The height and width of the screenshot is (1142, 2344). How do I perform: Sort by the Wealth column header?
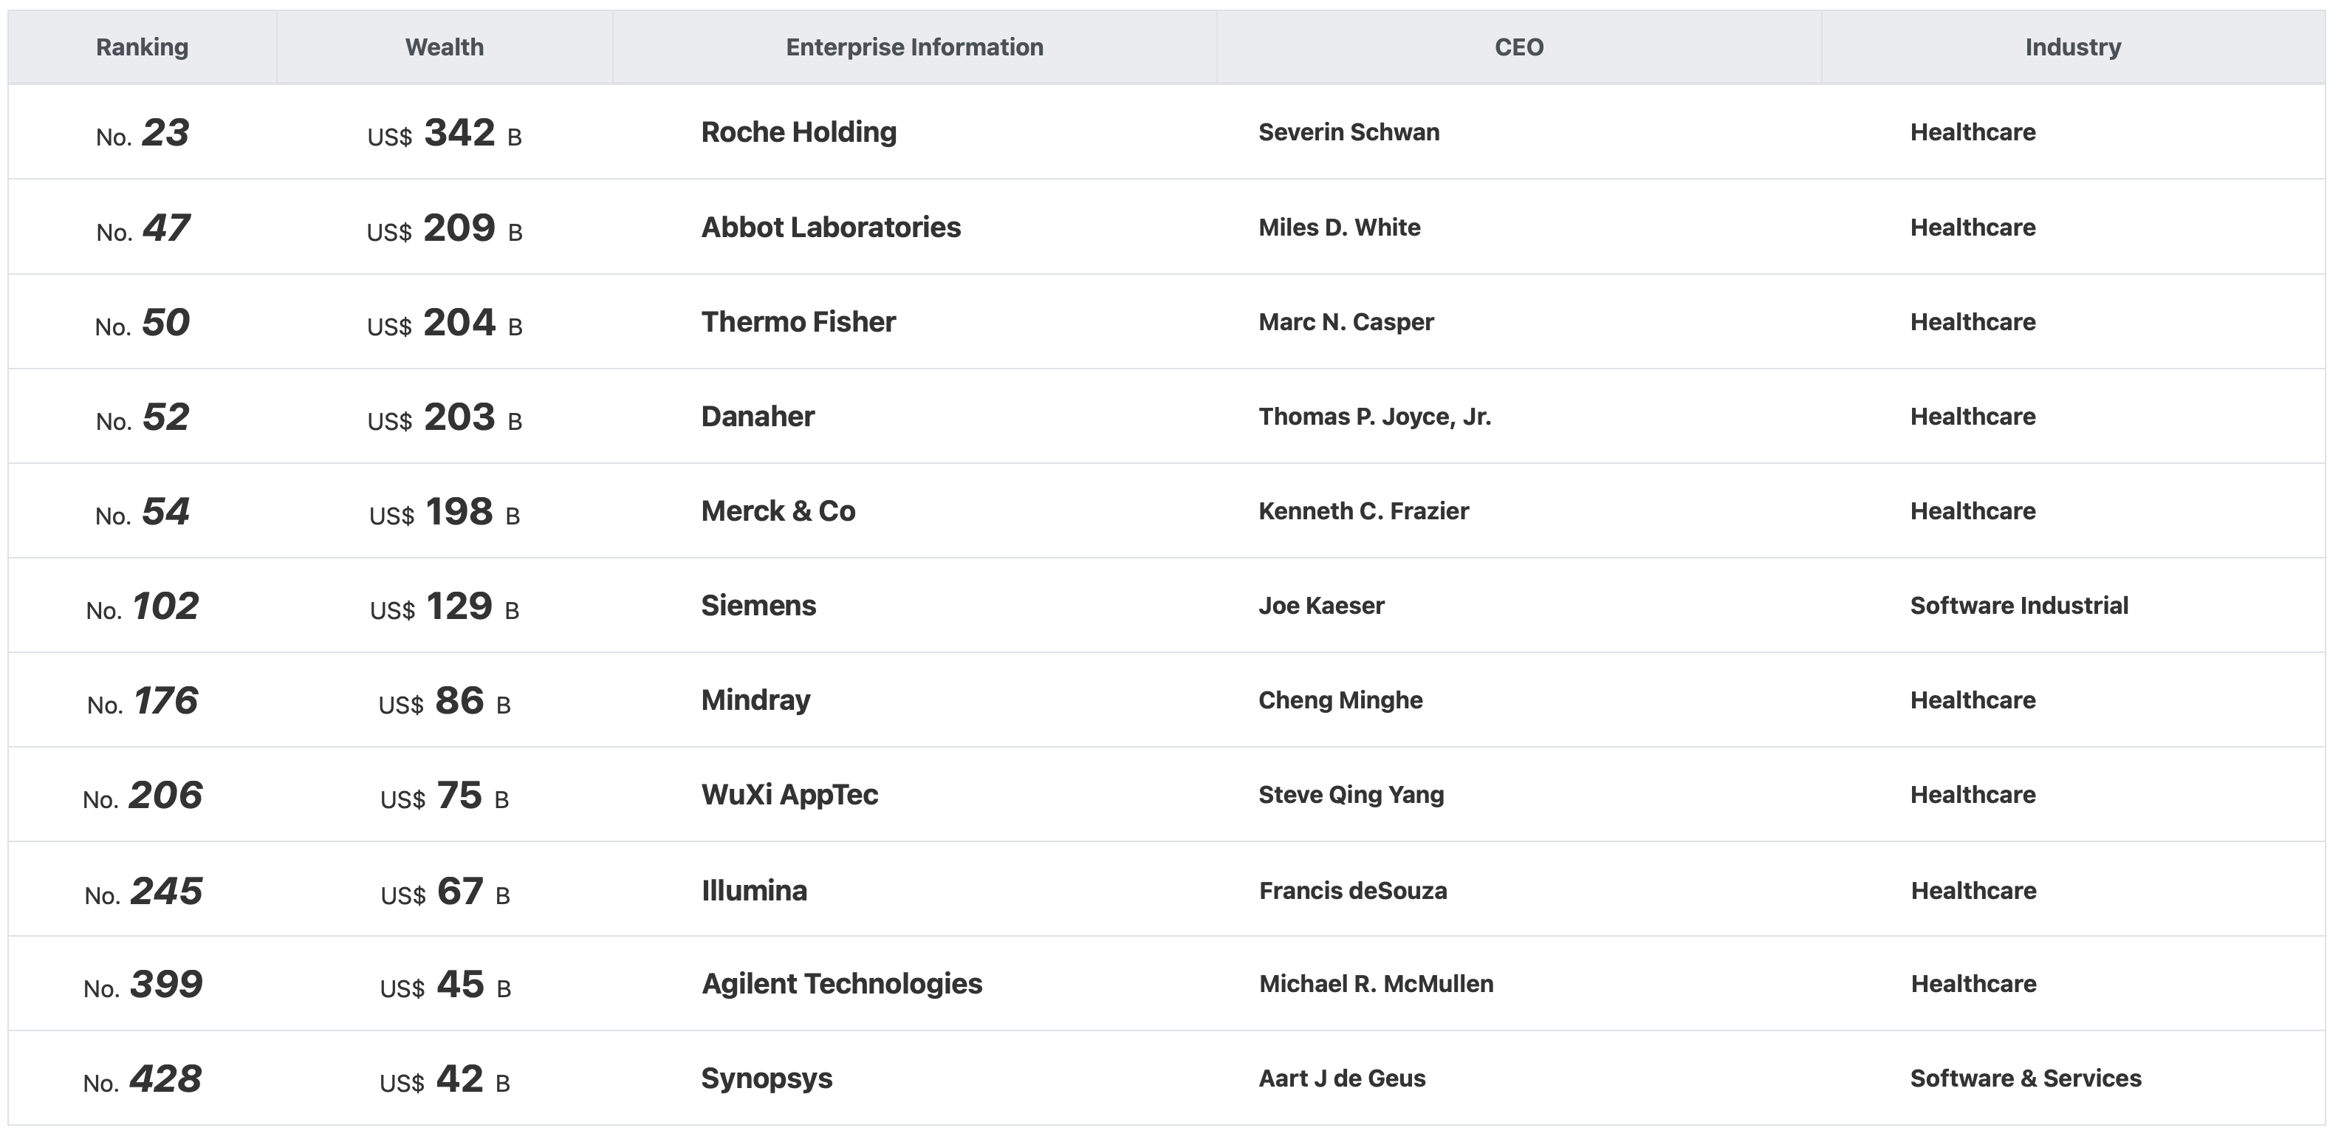click(x=444, y=47)
